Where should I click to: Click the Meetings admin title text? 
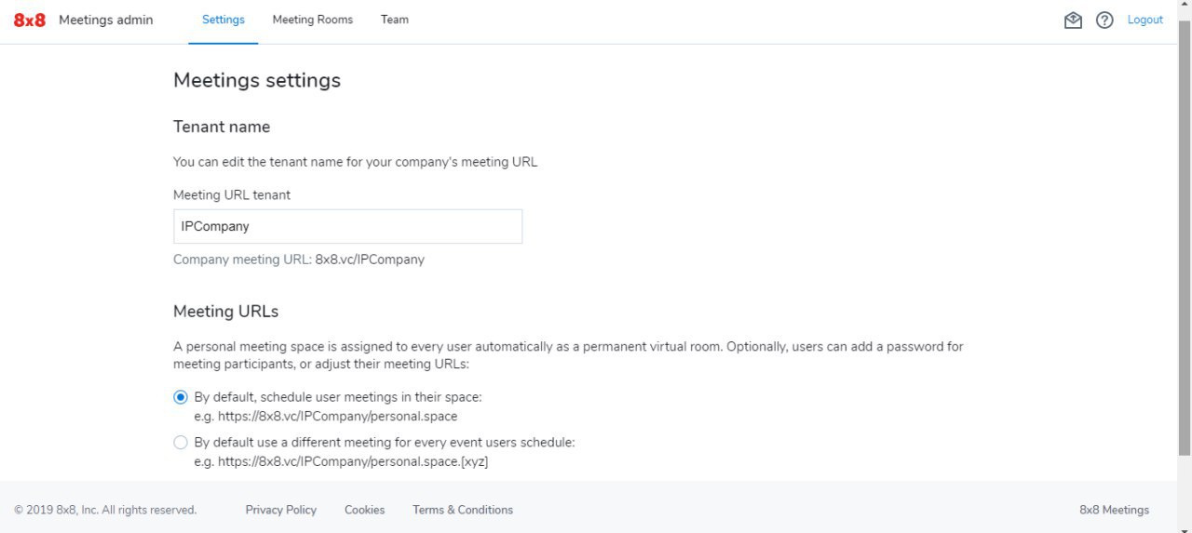pyautogui.click(x=106, y=20)
